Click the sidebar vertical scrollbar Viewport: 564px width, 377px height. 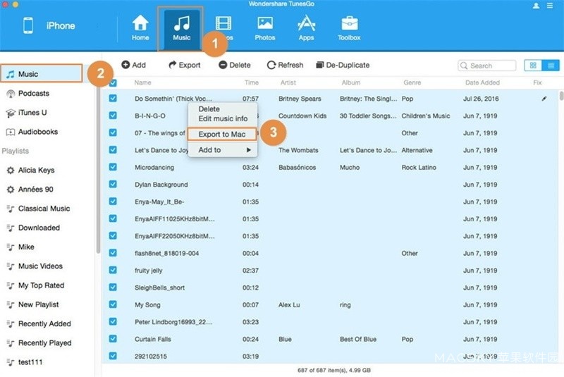98,169
